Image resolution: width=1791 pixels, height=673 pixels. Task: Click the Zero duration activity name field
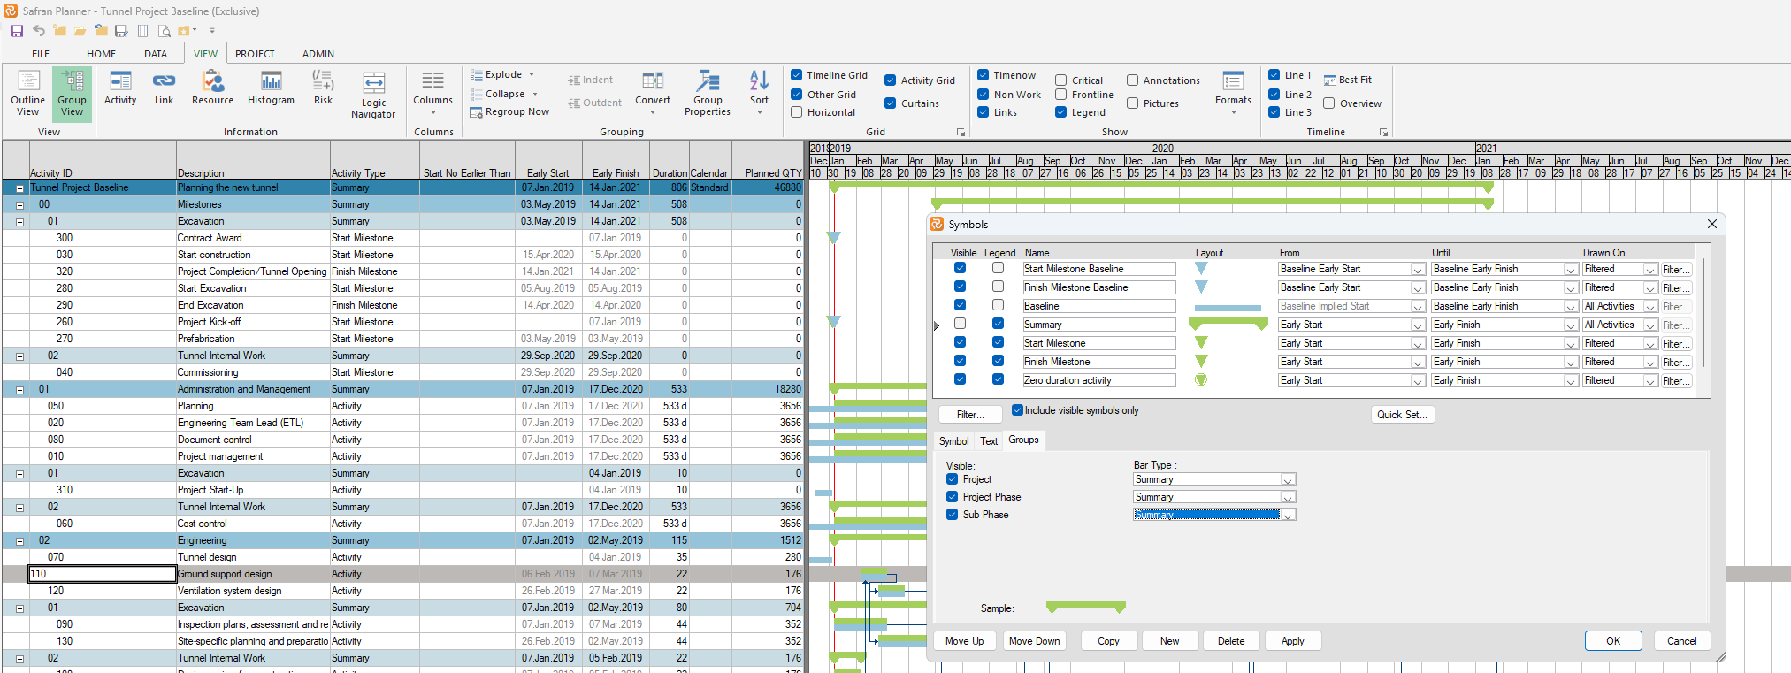1099,380
